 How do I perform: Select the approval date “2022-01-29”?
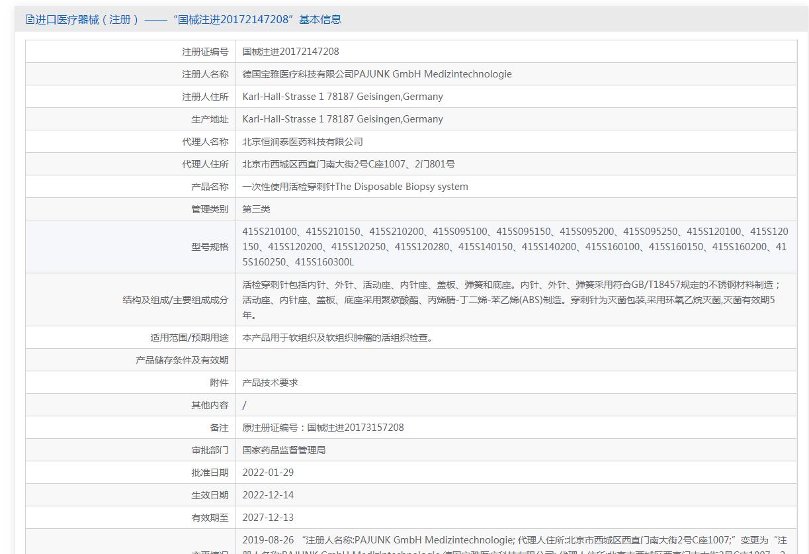(268, 473)
